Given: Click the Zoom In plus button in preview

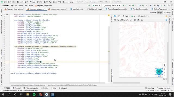Looking at the screenshot, I should [x=164, y=69].
